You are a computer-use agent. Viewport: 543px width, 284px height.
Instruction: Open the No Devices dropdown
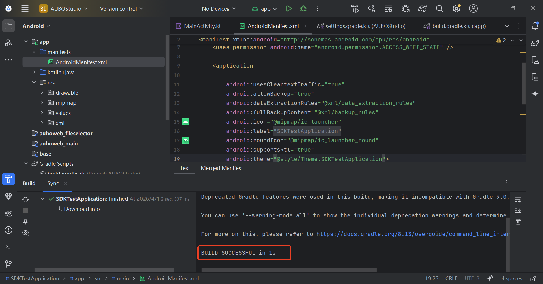(219, 8)
